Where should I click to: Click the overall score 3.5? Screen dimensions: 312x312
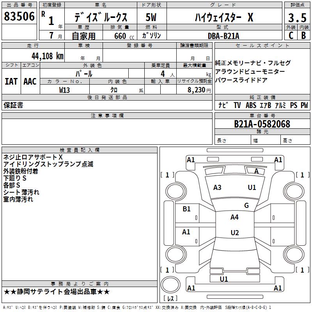point(297,18)
